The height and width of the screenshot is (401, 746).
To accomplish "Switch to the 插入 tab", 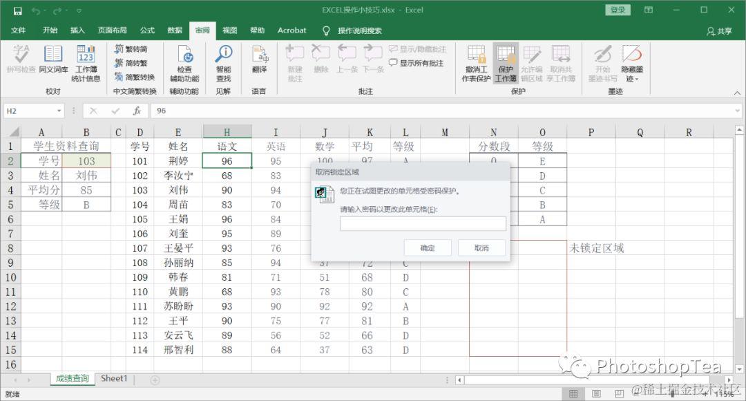I will coord(77,30).
